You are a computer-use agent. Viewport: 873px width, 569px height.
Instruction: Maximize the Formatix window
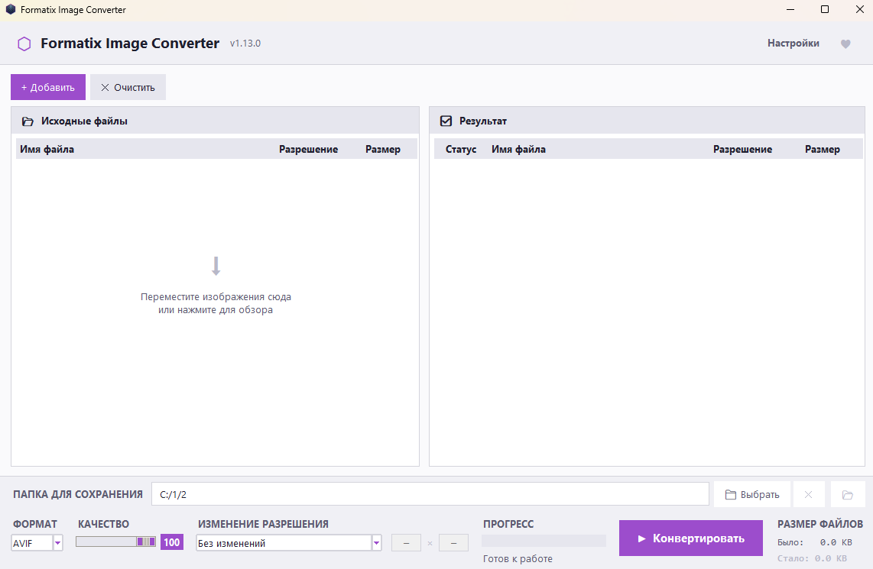pyautogui.click(x=825, y=9)
